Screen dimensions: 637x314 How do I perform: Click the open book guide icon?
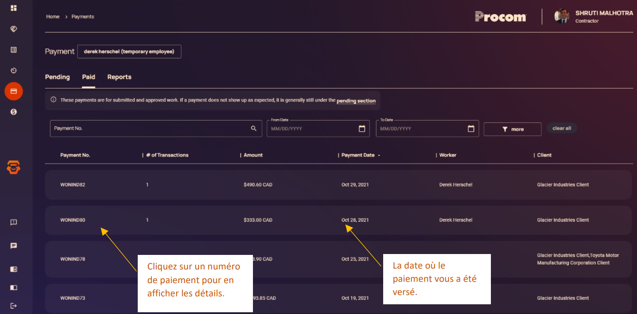[x=14, y=288]
